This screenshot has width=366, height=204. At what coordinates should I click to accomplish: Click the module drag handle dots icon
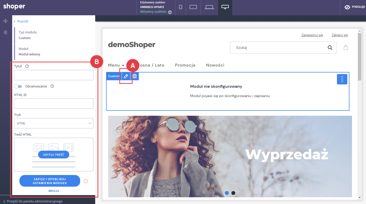(x=342, y=79)
